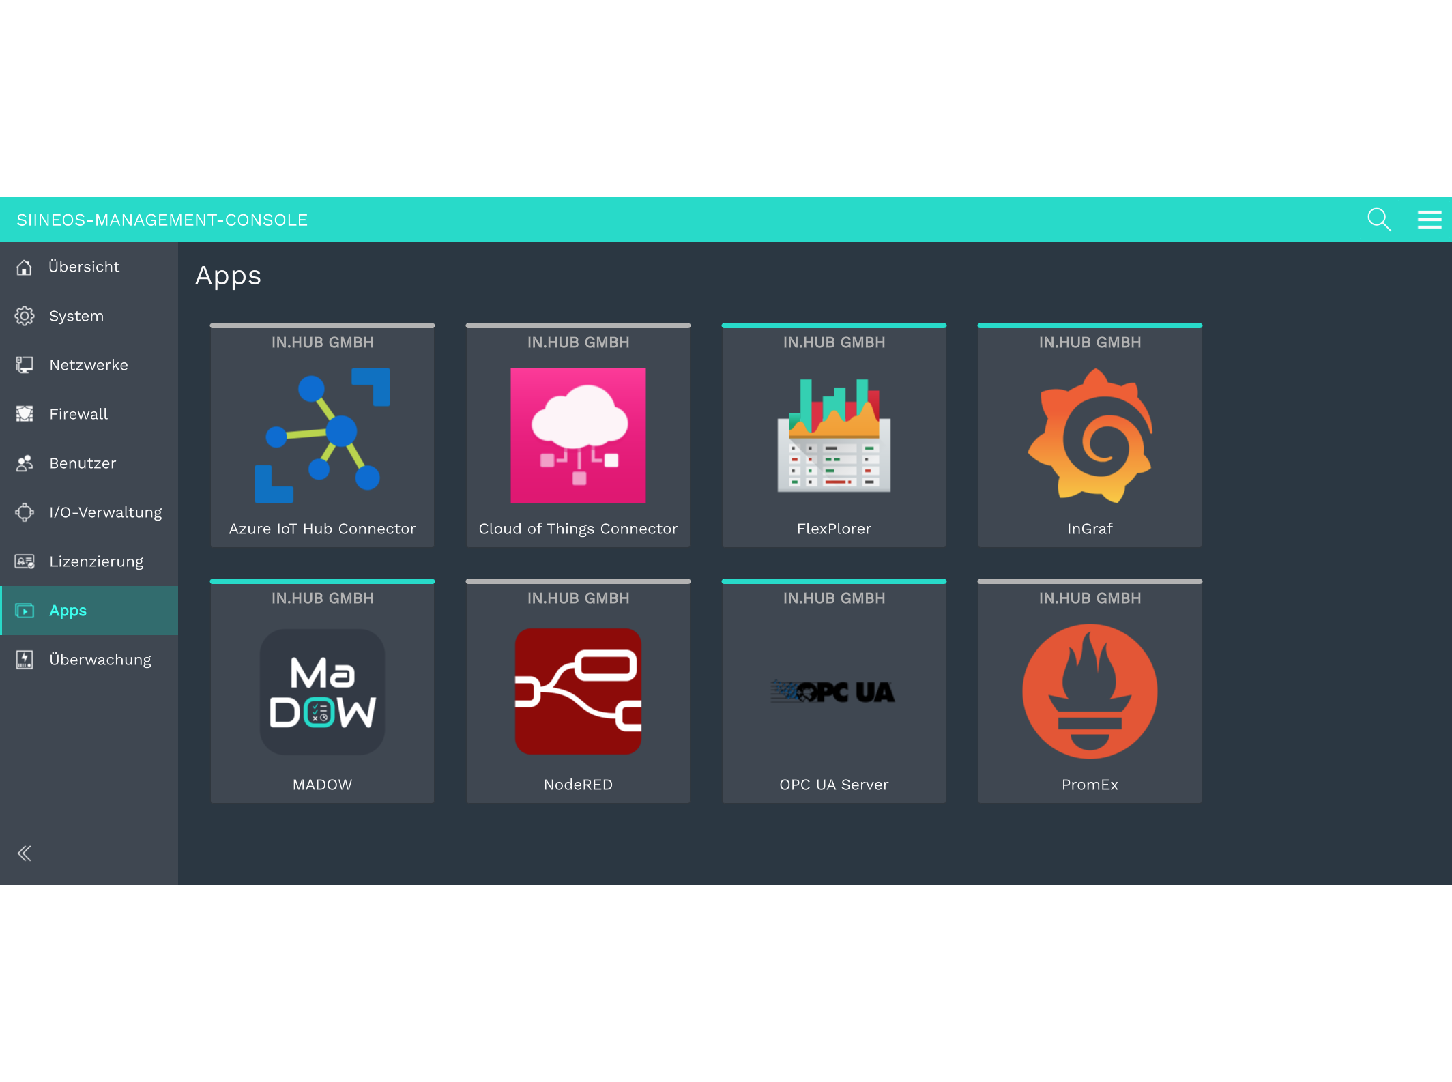Select the Apps menu item

[89, 611]
